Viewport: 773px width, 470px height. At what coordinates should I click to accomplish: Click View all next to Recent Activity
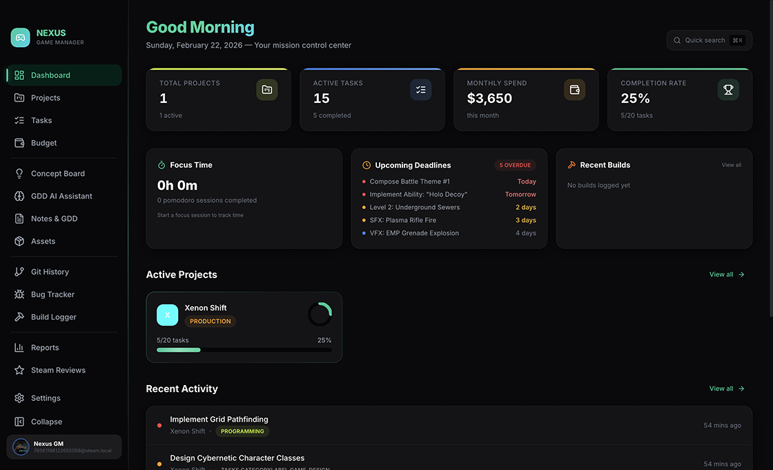click(727, 389)
